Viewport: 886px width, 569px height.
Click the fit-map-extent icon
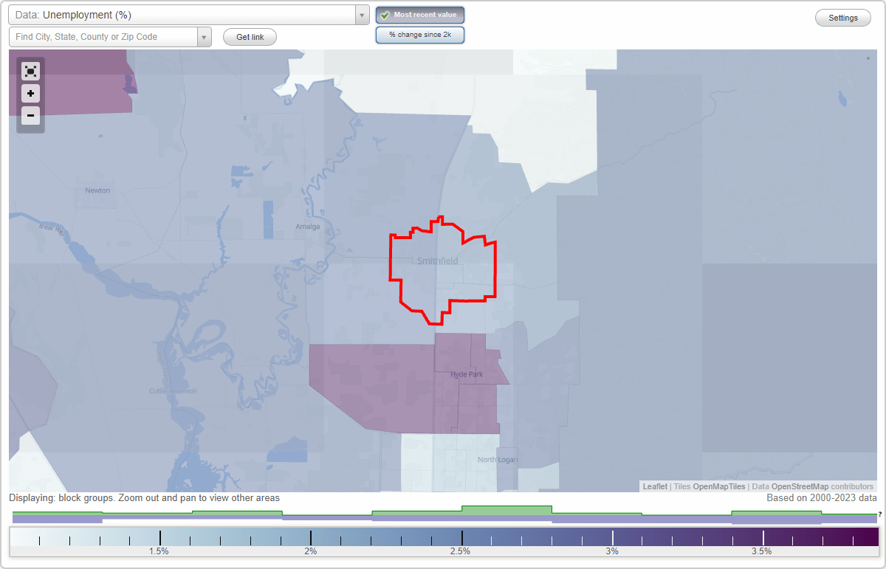[30, 71]
